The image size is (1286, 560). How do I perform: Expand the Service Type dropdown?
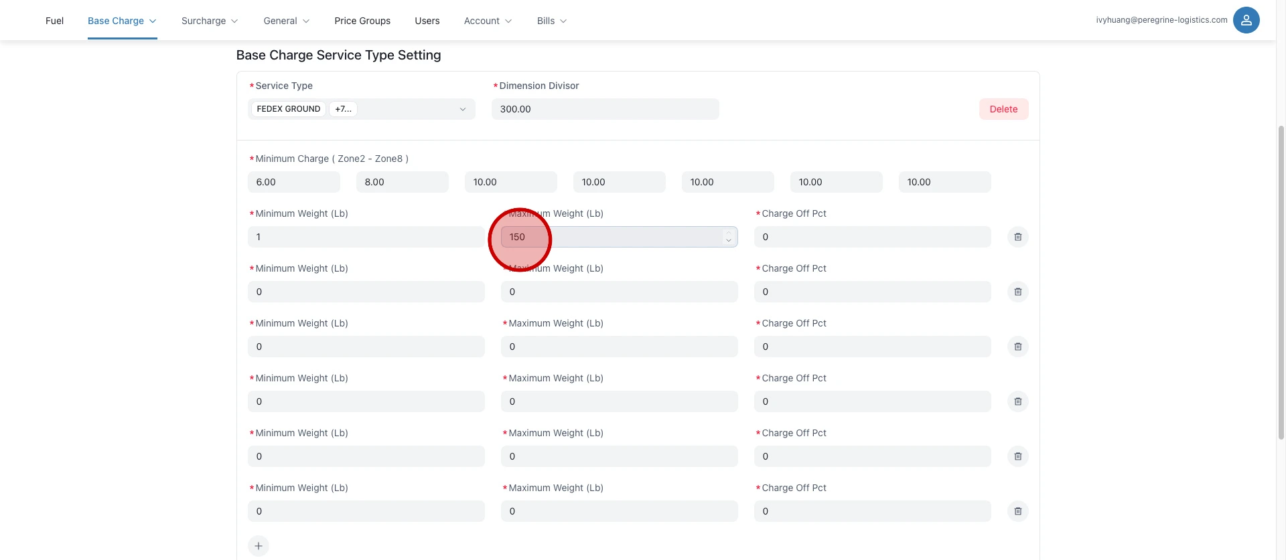(461, 109)
